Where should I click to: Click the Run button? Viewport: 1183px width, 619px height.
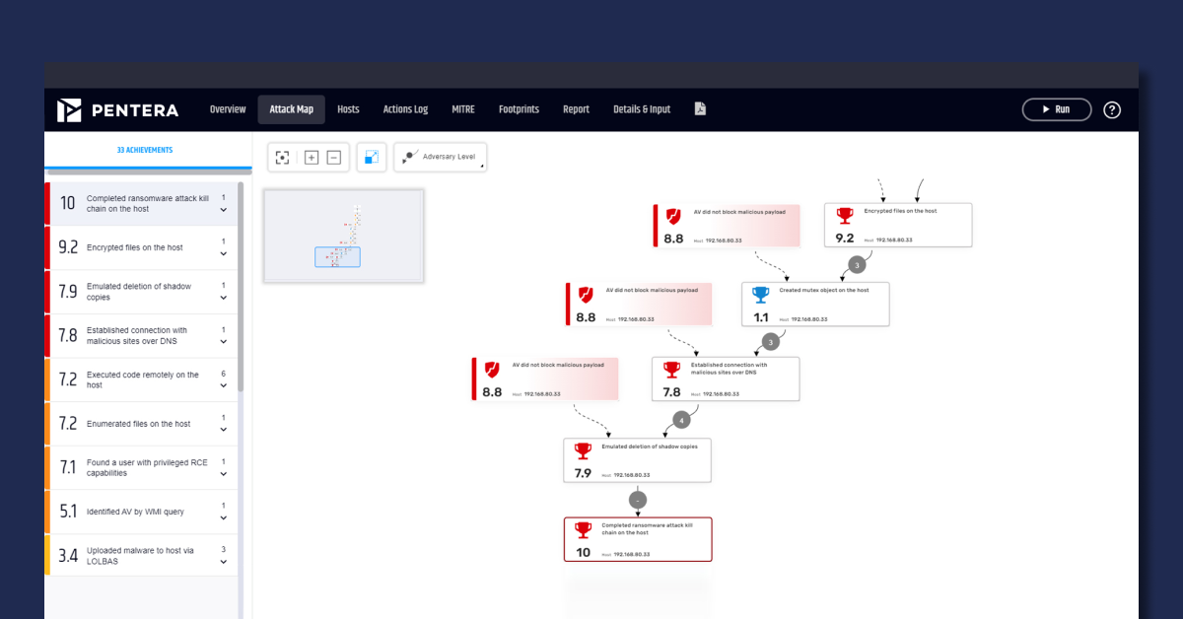click(1057, 109)
